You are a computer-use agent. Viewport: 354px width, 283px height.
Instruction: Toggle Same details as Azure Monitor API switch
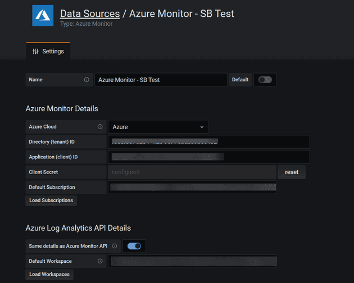coord(134,246)
